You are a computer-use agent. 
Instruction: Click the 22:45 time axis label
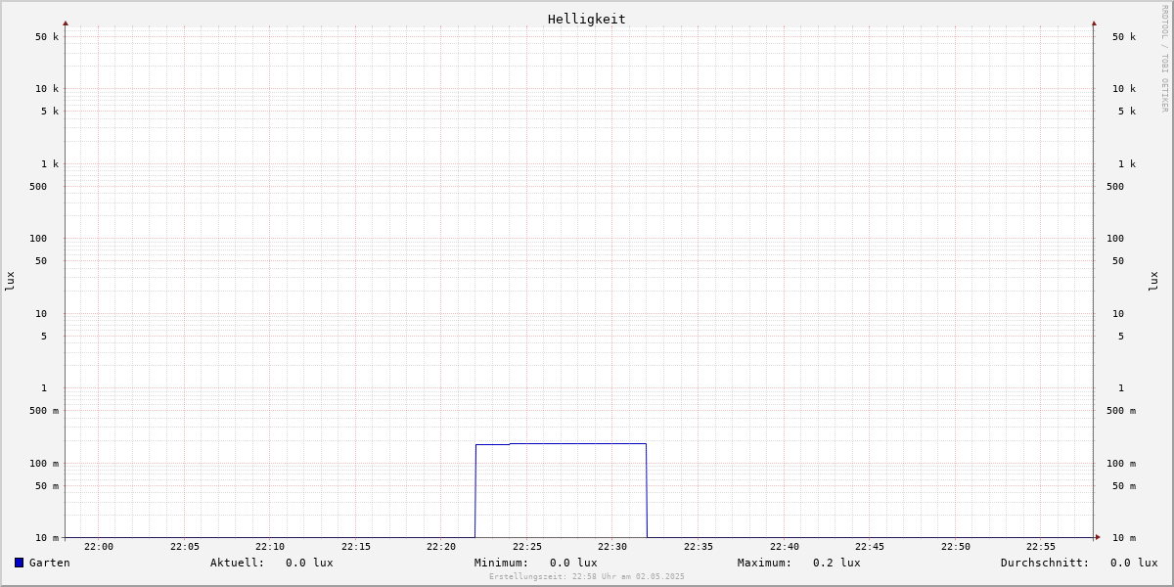[x=870, y=547]
